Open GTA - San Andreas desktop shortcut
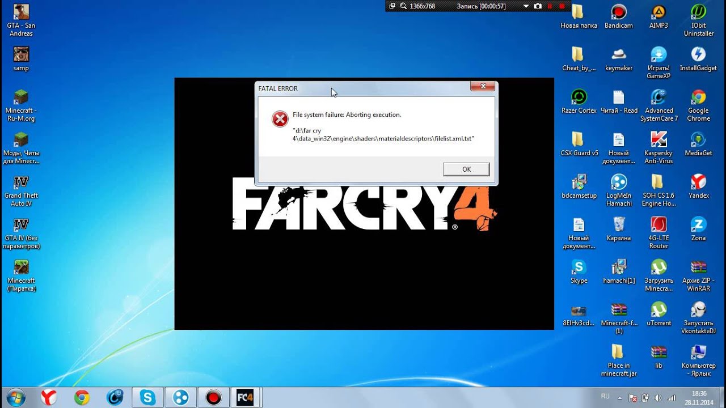The image size is (726, 408). (x=21, y=20)
